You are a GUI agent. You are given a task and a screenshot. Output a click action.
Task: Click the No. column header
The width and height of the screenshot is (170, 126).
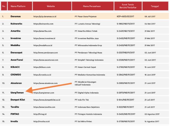4,6
